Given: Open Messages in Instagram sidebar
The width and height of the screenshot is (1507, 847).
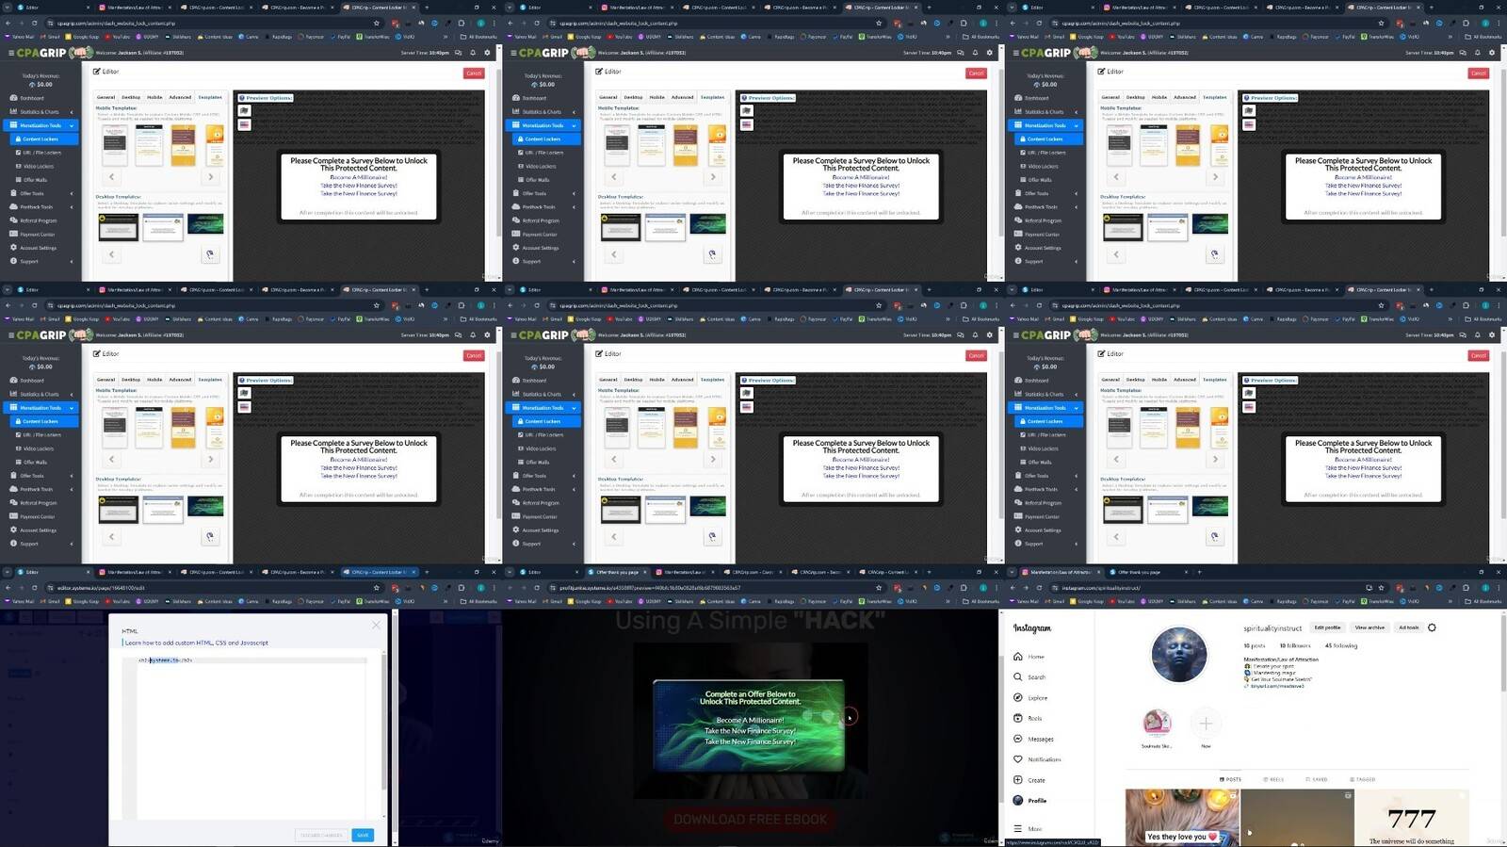Looking at the screenshot, I should click(1033, 739).
